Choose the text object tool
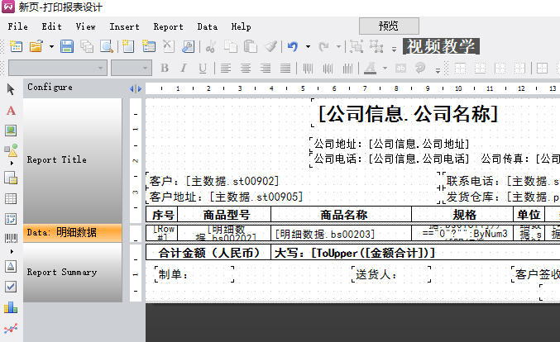This screenshot has height=342, width=560. pyautogui.click(x=11, y=110)
